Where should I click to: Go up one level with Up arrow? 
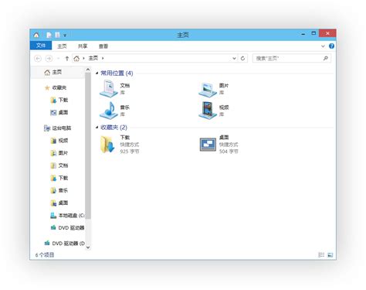tap(67, 59)
